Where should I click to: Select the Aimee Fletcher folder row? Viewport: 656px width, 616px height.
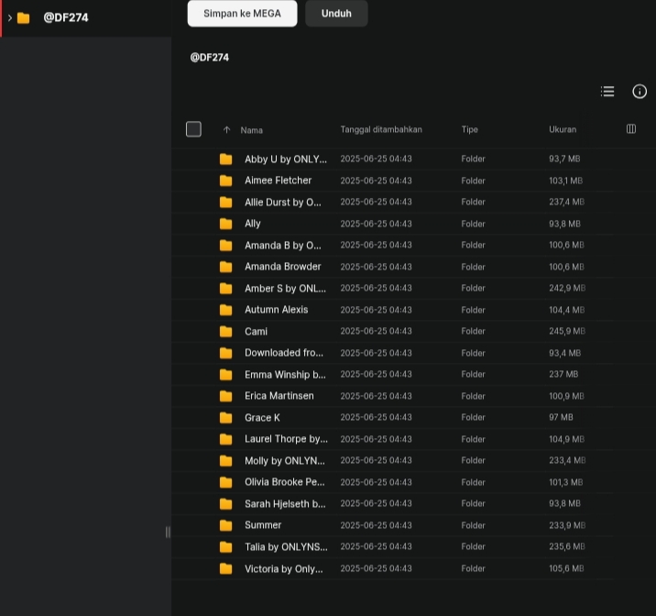tap(413, 181)
